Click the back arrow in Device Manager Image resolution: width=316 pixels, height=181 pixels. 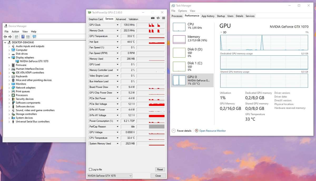(x=5, y=37)
